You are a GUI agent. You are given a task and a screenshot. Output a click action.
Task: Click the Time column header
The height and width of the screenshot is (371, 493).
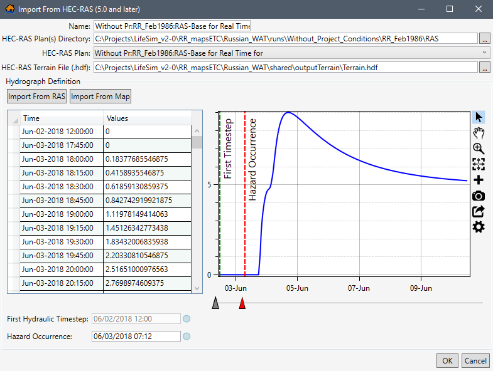(x=62, y=118)
